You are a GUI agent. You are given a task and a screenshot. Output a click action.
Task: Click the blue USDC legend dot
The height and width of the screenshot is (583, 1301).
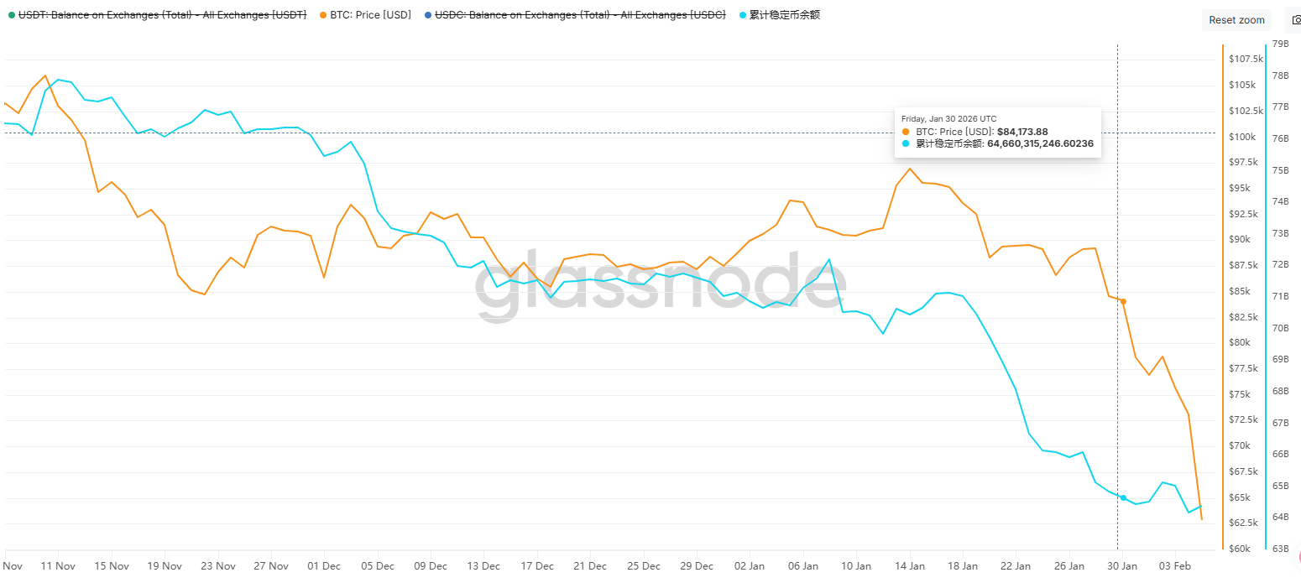click(x=429, y=15)
